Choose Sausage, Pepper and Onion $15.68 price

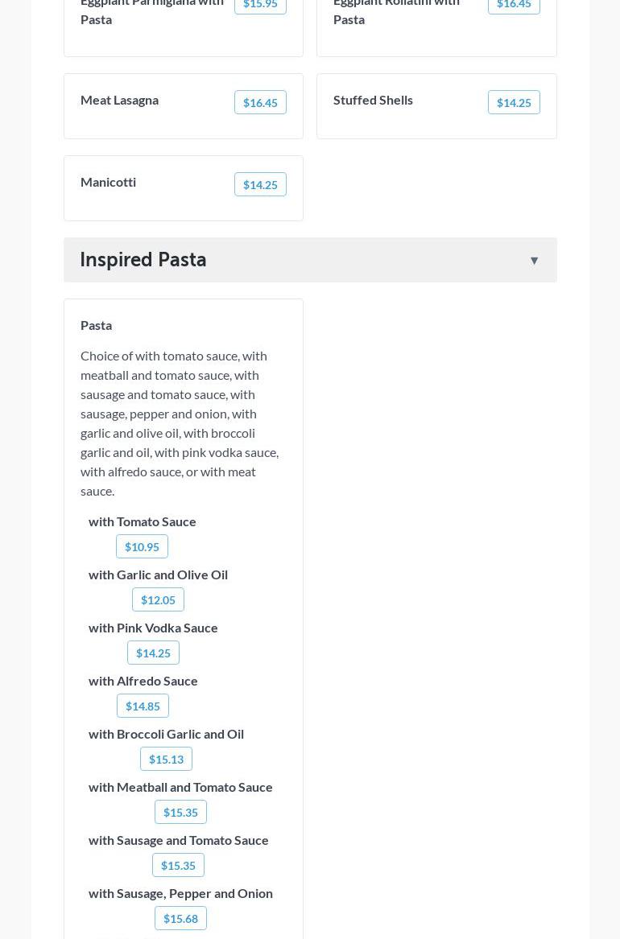pyautogui.click(x=180, y=918)
